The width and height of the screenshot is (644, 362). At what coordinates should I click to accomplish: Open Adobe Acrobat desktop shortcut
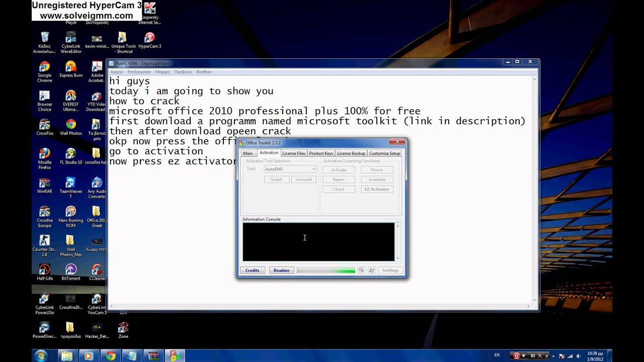[x=97, y=72]
